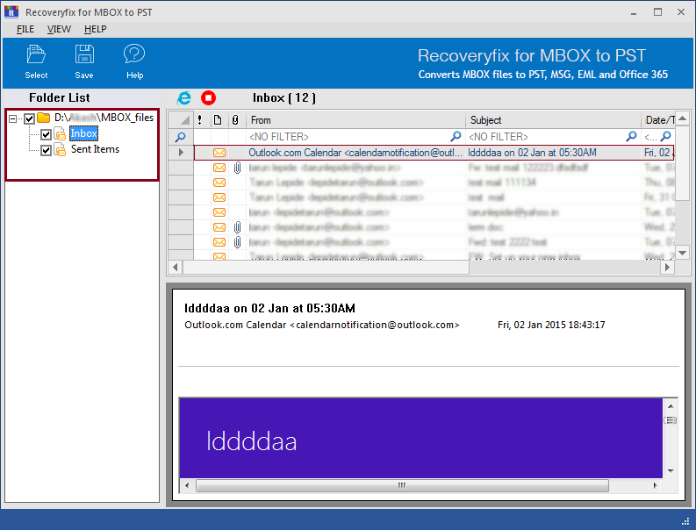Click the preview pane vertical scroll thumb
Image resolution: width=696 pixels, height=530 pixels.
pos(671,420)
